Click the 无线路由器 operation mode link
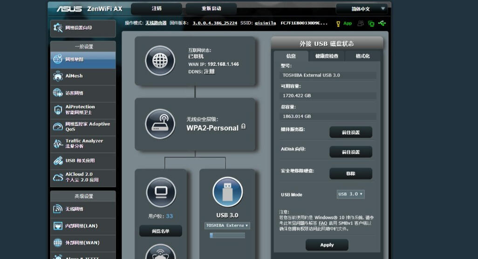The height and width of the screenshot is (259, 478). (156, 23)
